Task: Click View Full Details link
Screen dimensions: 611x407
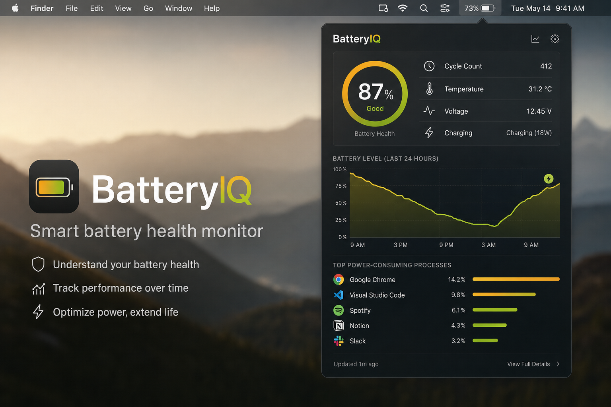Action: [529, 364]
